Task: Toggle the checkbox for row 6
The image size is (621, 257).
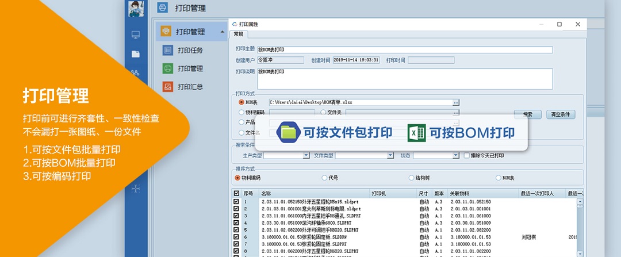Action: pyautogui.click(x=236, y=237)
